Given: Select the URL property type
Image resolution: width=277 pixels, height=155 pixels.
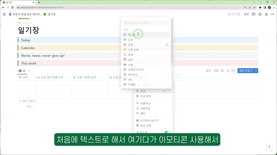Looking at the screenshot, I should tap(146, 80).
